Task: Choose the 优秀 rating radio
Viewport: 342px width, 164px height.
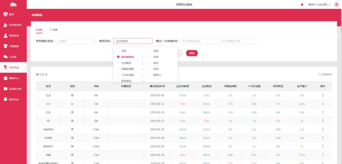Action: tap(150, 57)
